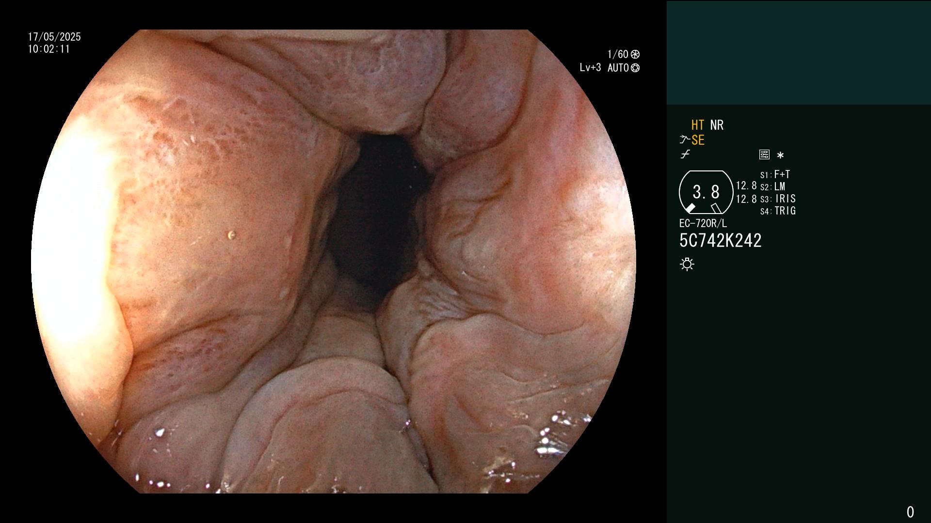The height and width of the screenshot is (523, 931).
Task: Click the date 17/05/2025
Action: pyautogui.click(x=54, y=37)
